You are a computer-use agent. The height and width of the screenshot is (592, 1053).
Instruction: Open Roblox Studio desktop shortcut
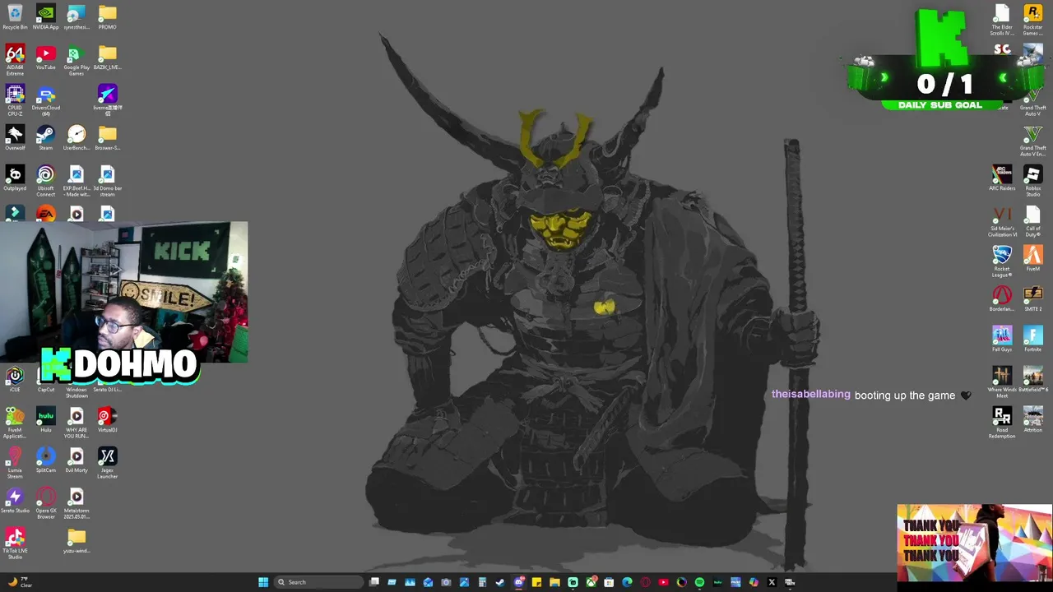[x=1033, y=181]
